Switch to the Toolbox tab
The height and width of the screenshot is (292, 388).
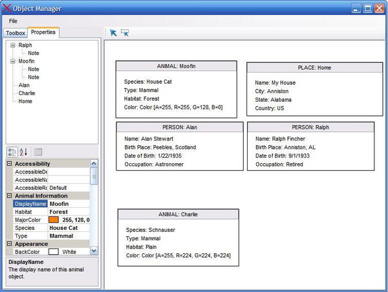point(16,33)
